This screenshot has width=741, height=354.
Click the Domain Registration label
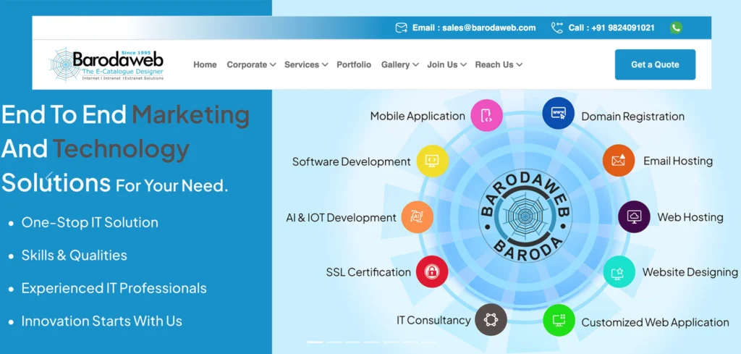(632, 117)
